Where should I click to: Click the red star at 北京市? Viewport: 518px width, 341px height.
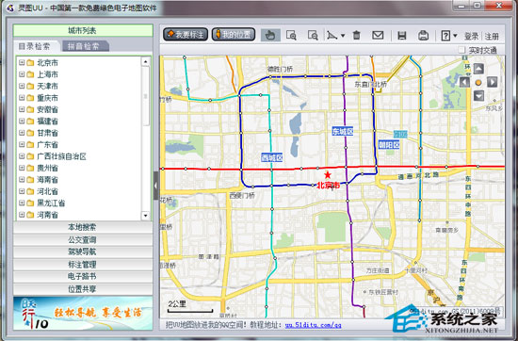(328, 175)
